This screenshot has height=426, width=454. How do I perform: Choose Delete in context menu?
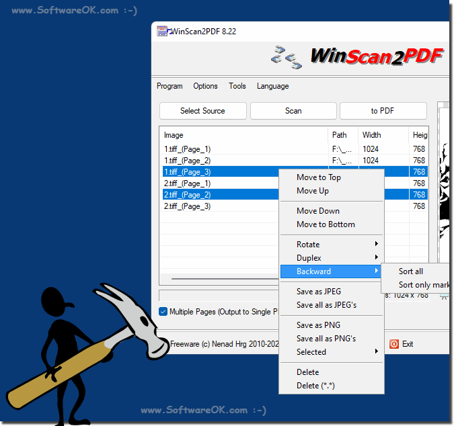(x=332, y=372)
